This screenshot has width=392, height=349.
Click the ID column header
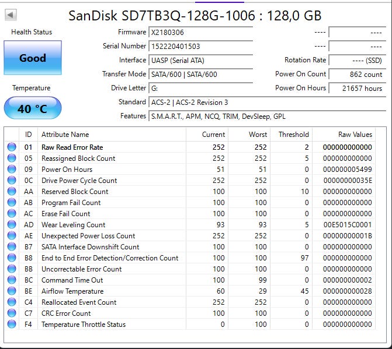coord(28,135)
